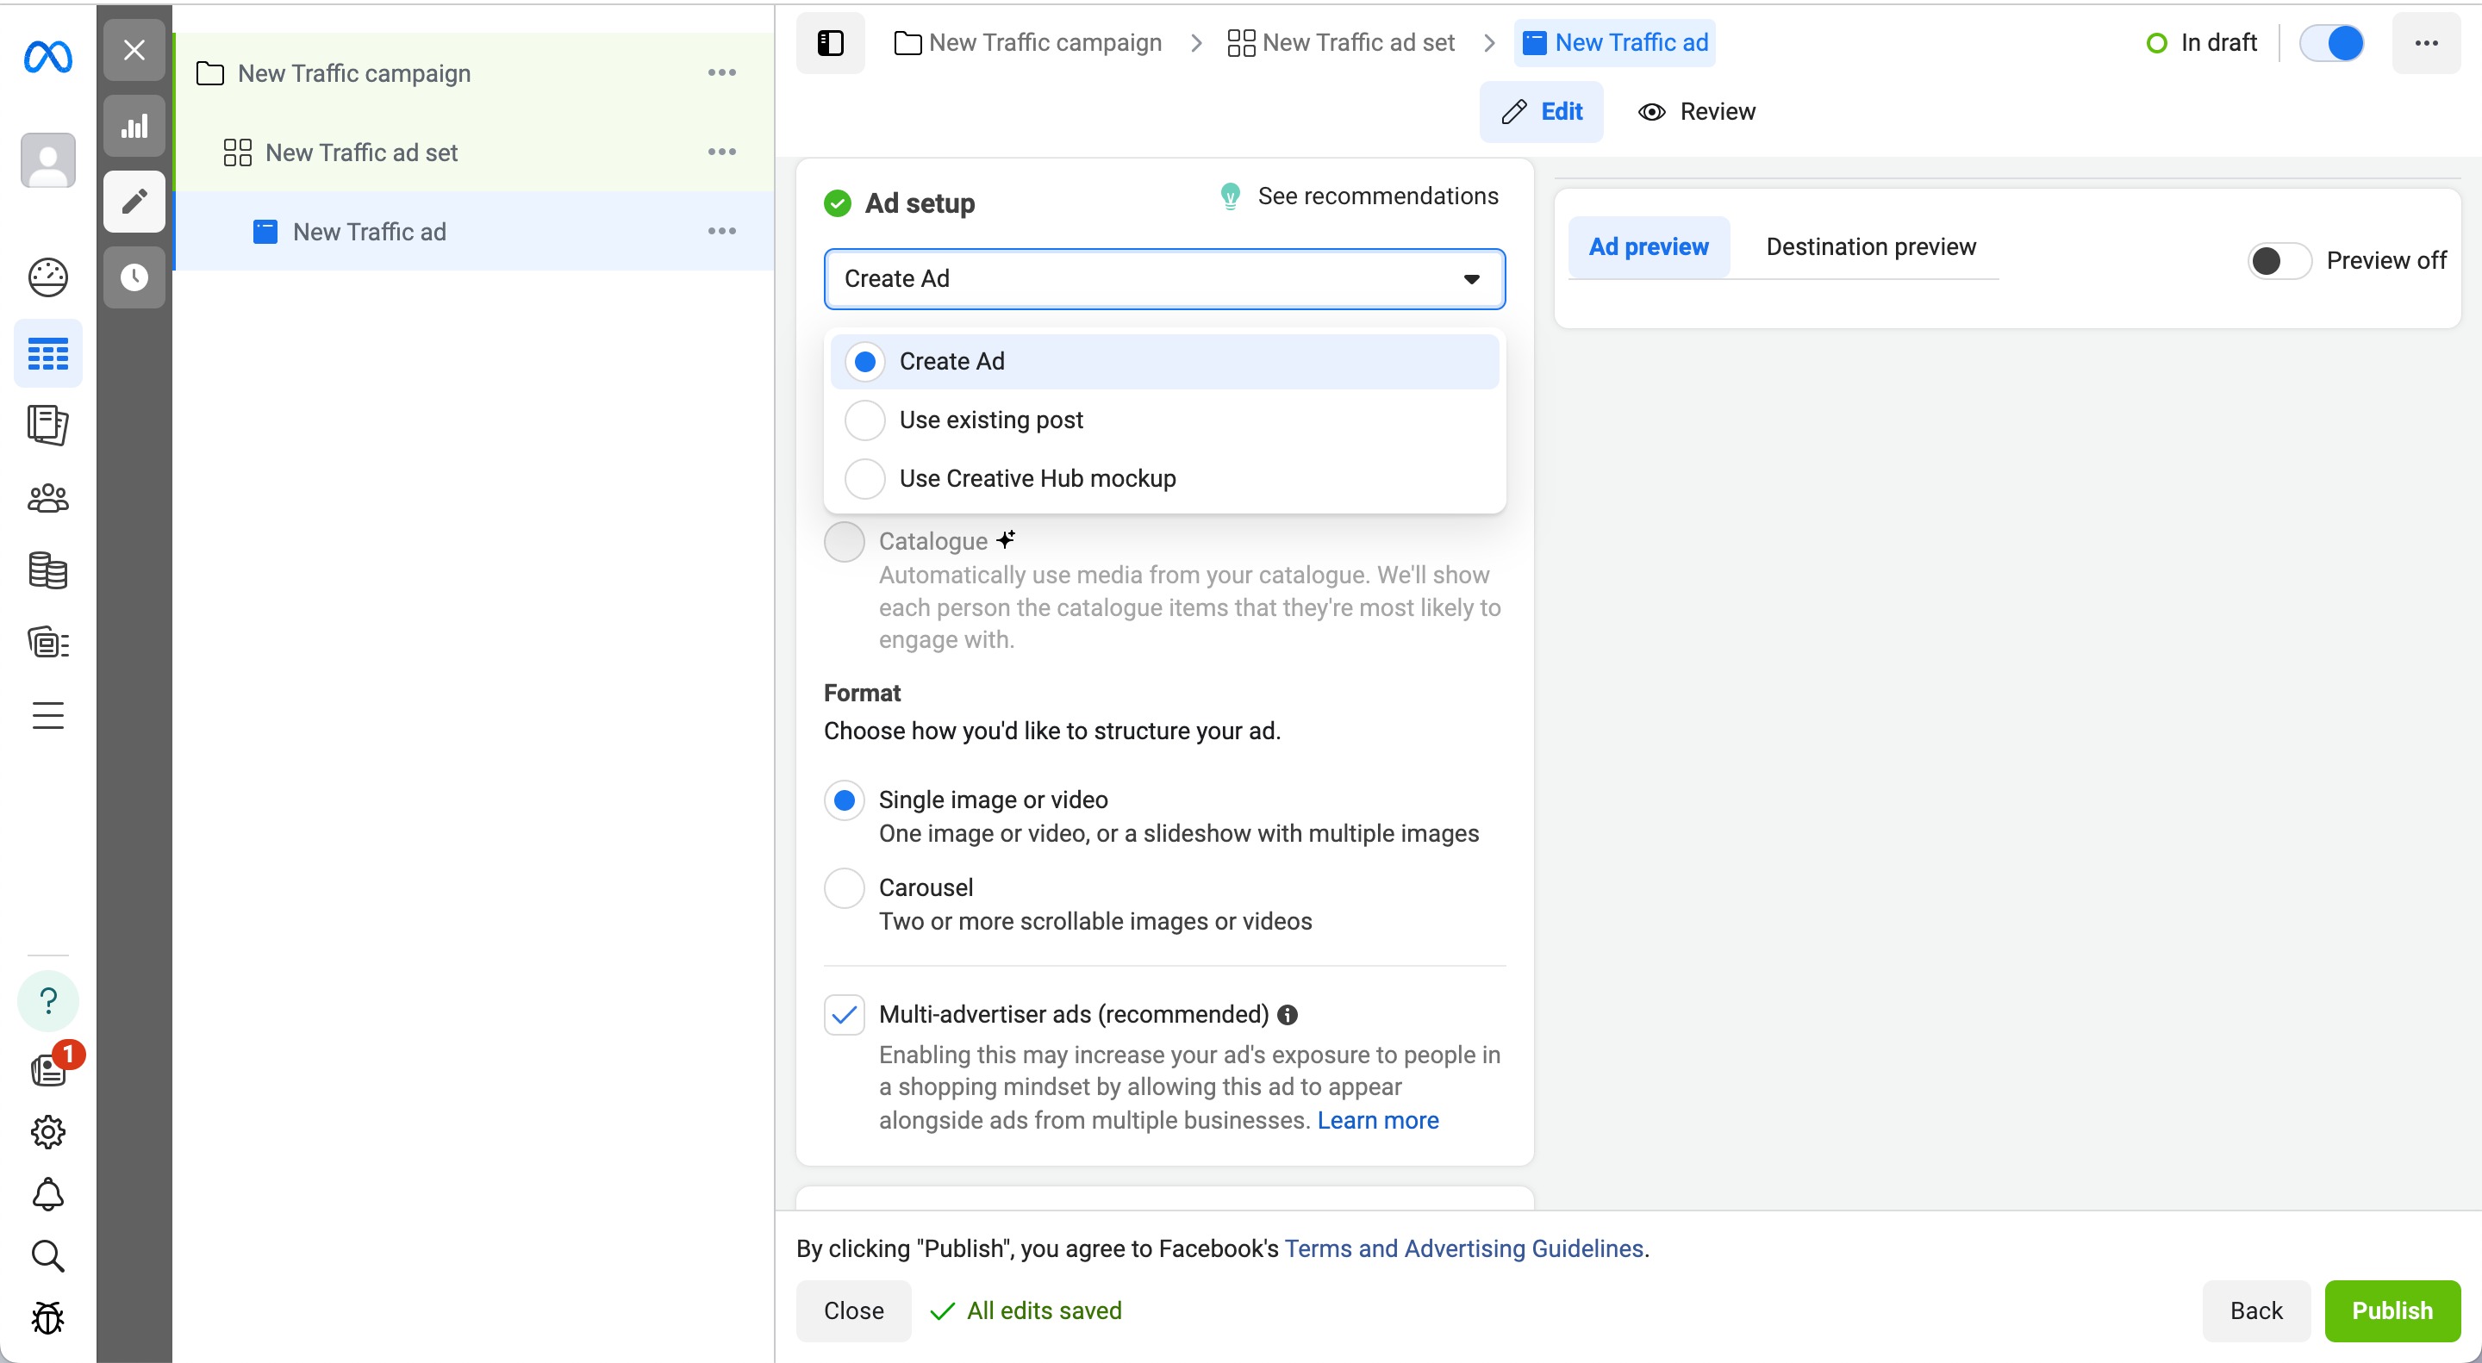Select Use existing post option
The height and width of the screenshot is (1363, 2482).
tap(992, 420)
